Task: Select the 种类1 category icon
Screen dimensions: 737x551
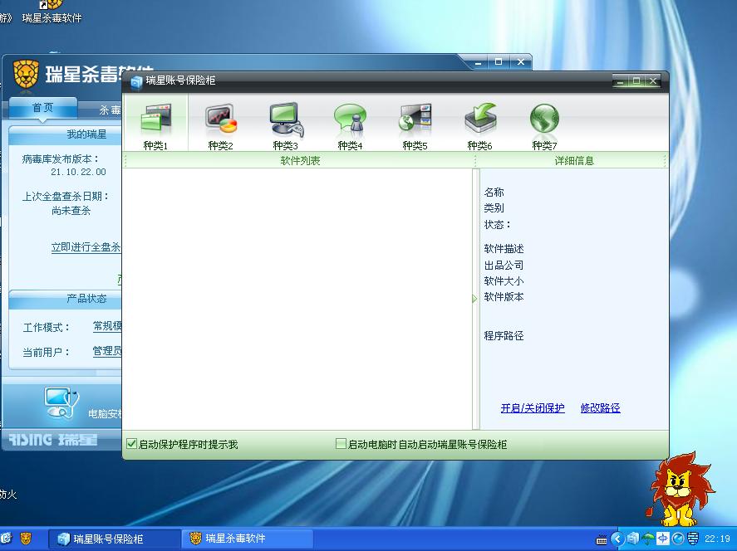Action: pyautogui.click(x=155, y=120)
